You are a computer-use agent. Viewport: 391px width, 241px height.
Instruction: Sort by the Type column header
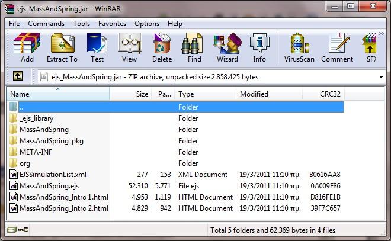pos(205,94)
